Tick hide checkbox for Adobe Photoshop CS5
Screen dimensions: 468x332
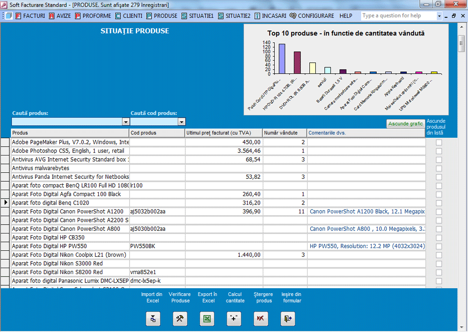tap(439, 151)
